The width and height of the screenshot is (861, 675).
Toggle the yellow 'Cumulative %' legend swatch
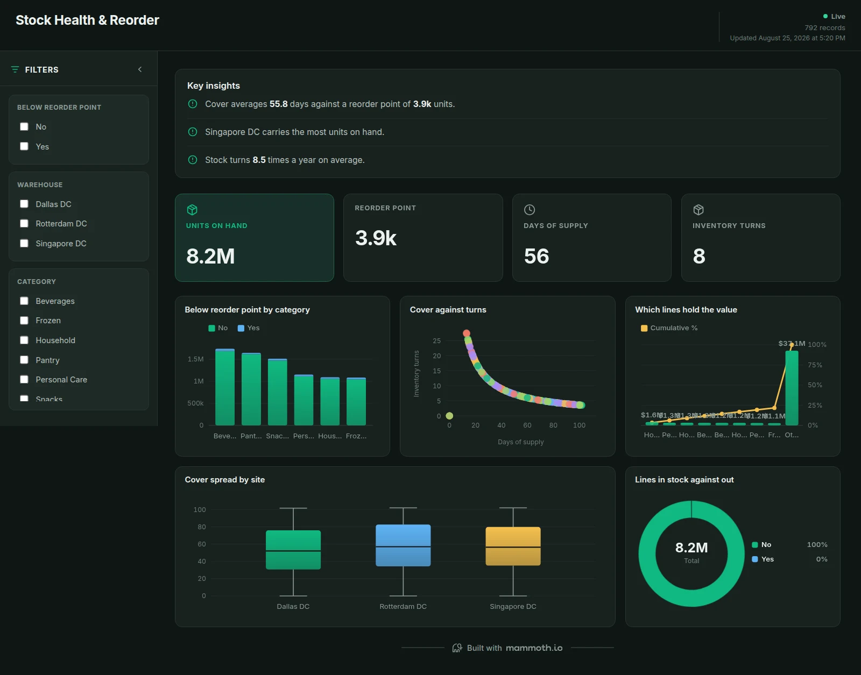644,328
